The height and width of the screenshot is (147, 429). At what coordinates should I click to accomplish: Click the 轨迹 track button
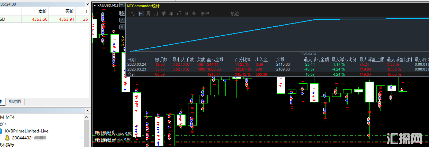point(235,13)
